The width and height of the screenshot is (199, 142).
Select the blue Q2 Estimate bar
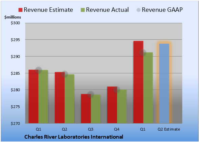[x=164, y=83]
